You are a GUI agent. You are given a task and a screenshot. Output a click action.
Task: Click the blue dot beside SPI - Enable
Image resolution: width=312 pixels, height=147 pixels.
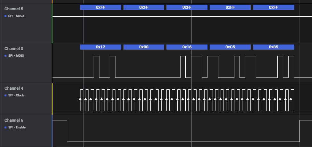(x=5, y=127)
